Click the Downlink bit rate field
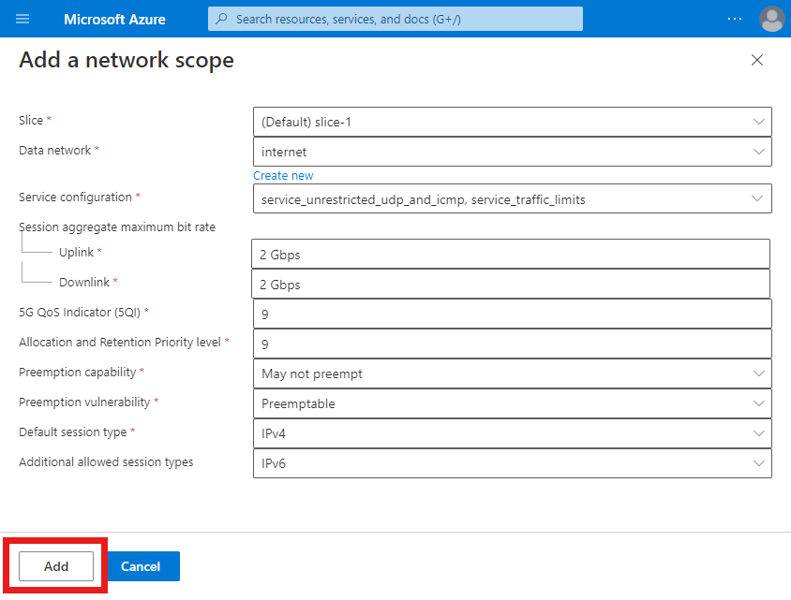 [512, 284]
